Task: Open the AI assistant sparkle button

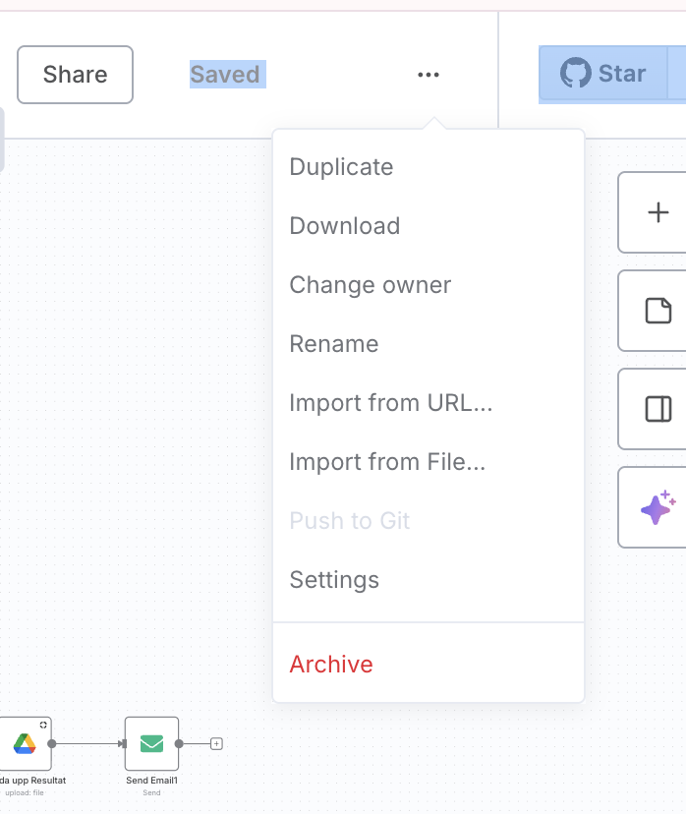Action: (657, 507)
